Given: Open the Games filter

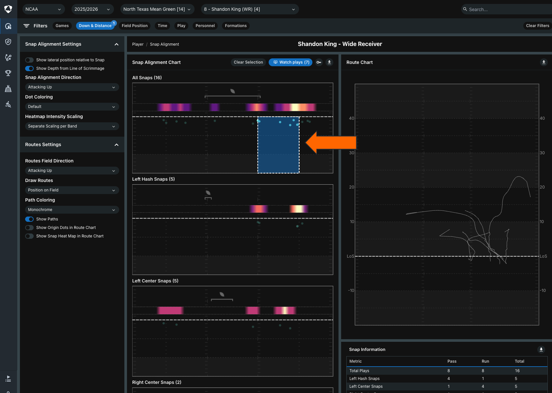Looking at the screenshot, I should pos(62,26).
